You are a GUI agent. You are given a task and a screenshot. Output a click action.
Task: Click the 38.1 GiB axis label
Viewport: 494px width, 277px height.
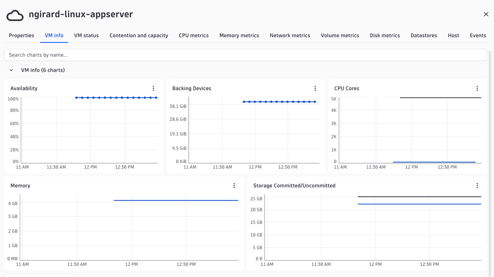click(178, 106)
